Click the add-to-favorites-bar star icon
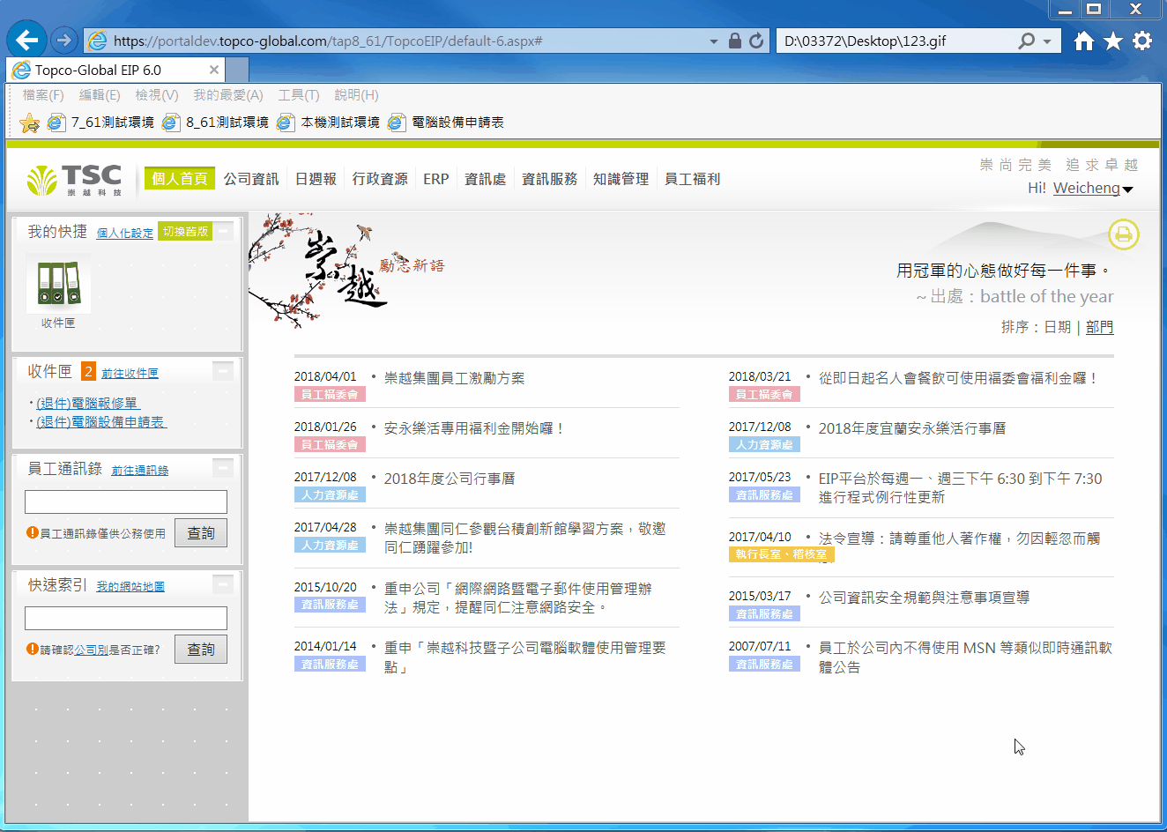Image resolution: width=1167 pixels, height=832 pixels. pos(29,123)
